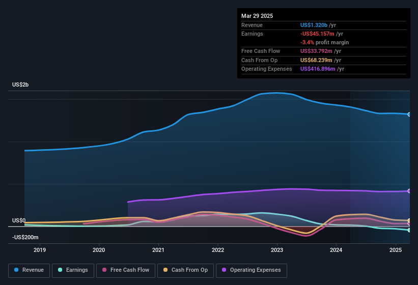This screenshot has width=418, height=285.
Task: Click the -3.4% profit margin text
Action: 324,42
